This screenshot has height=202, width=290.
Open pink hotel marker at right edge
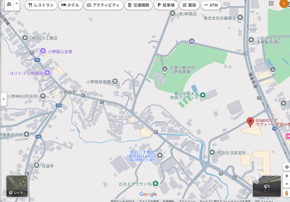(x=288, y=136)
